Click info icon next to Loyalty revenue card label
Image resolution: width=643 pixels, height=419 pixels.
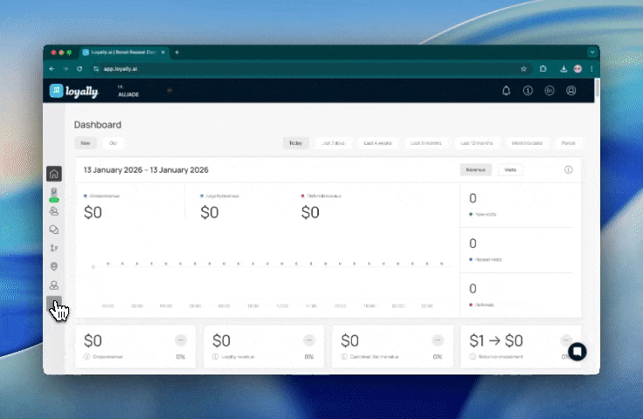(x=215, y=357)
